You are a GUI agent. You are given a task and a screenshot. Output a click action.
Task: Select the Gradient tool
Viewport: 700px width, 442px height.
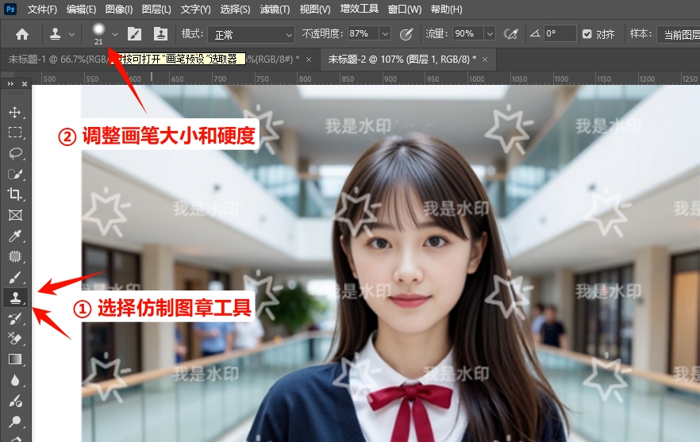(15, 359)
